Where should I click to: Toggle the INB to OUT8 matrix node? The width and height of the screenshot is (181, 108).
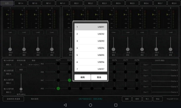[x=137, y=72]
